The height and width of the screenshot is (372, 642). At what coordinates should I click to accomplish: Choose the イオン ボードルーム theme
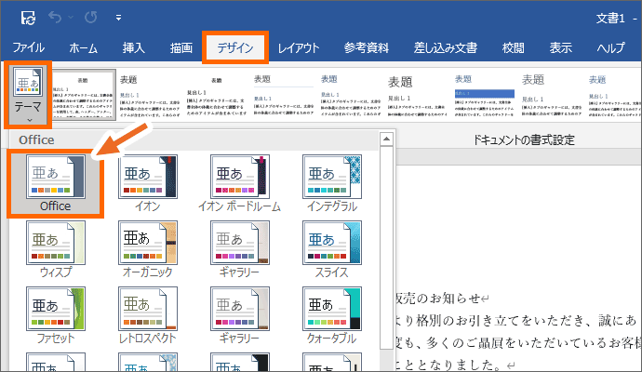(239, 184)
